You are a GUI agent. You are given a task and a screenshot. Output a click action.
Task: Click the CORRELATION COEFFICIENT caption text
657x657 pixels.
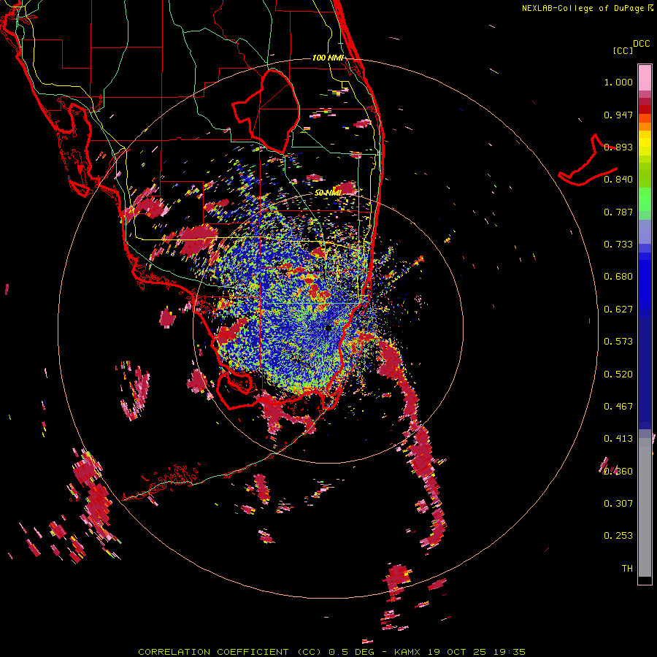click(x=213, y=652)
